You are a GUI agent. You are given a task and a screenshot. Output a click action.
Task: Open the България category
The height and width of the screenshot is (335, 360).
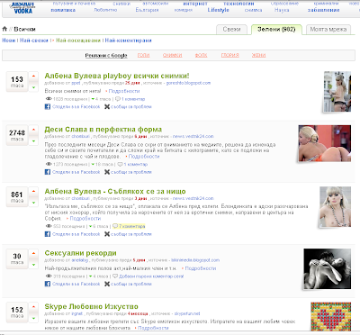[147, 10]
